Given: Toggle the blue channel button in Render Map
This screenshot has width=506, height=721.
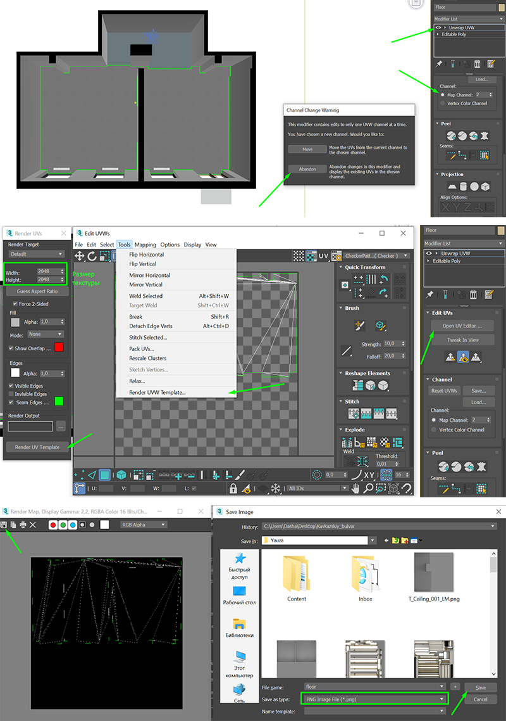Looking at the screenshot, I should [x=73, y=525].
